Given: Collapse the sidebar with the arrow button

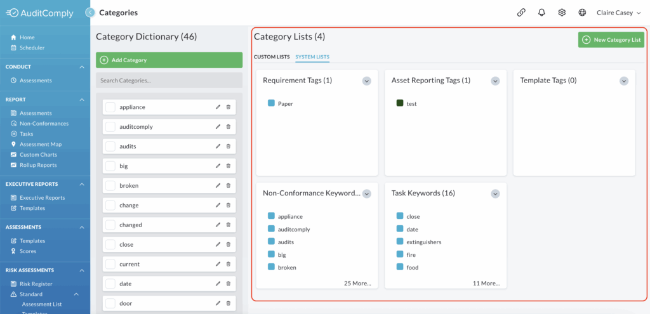Looking at the screenshot, I should point(90,12).
